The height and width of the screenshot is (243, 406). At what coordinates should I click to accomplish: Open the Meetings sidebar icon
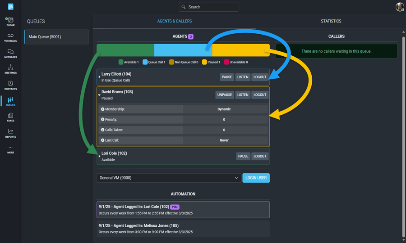(x=10, y=69)
